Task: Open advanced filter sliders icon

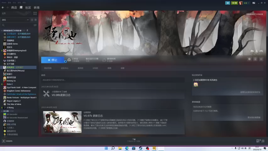Action: (35, 25)
